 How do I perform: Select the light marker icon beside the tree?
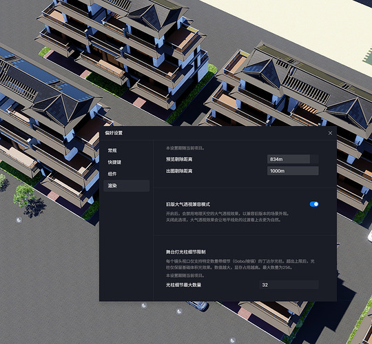click(19, 220)
